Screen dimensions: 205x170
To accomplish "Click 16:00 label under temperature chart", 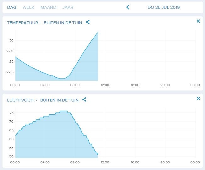I will [135, 85].
